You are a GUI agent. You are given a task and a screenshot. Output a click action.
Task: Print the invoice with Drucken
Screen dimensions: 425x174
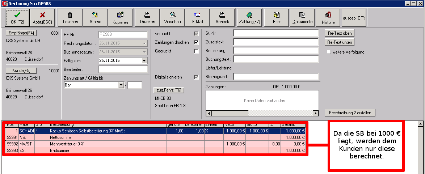[147, 17]
